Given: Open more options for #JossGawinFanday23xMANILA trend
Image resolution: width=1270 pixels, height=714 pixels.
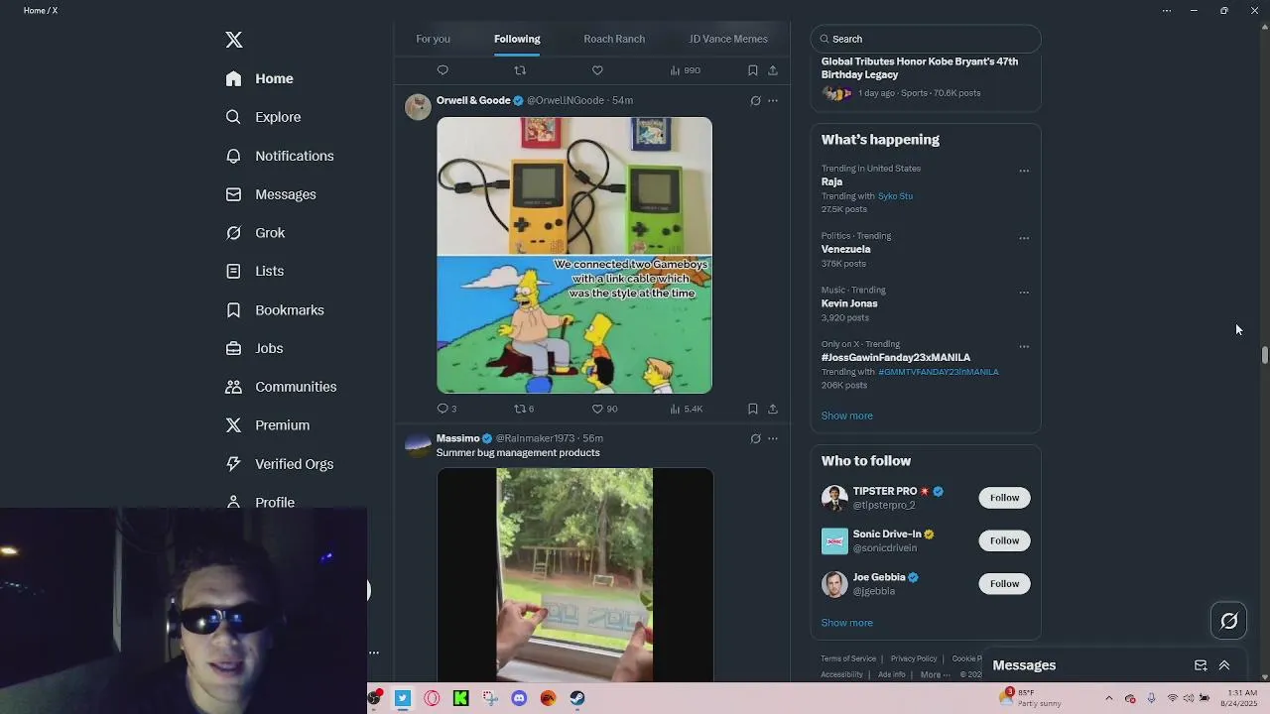Looking at the screenshot, I should click(x=1024, y=346).
